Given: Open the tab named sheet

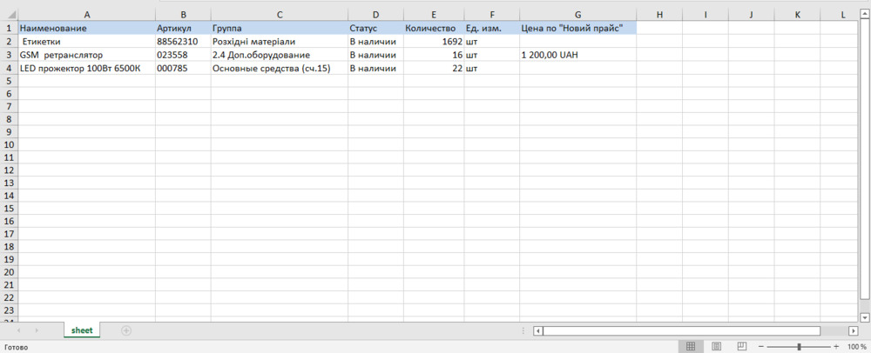Looking at the screenshot, I should click(x=82, y=330).
